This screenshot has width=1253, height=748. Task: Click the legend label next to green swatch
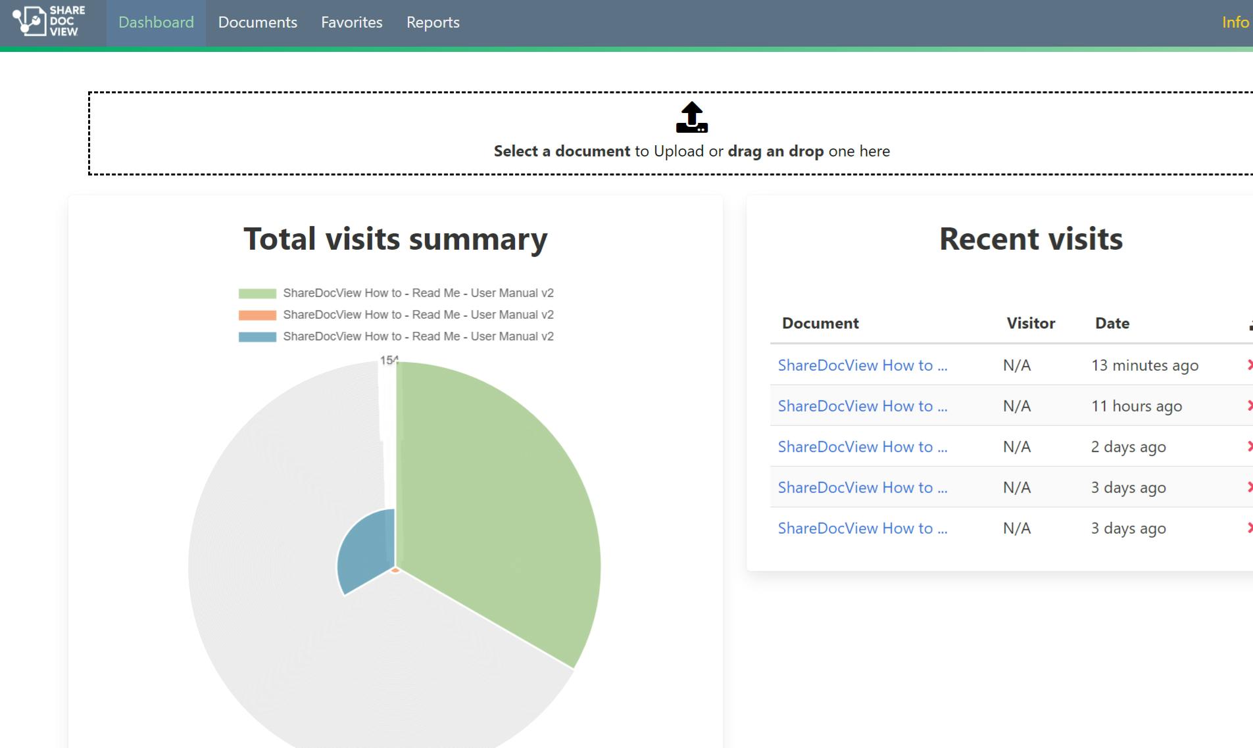click(418, 293)
